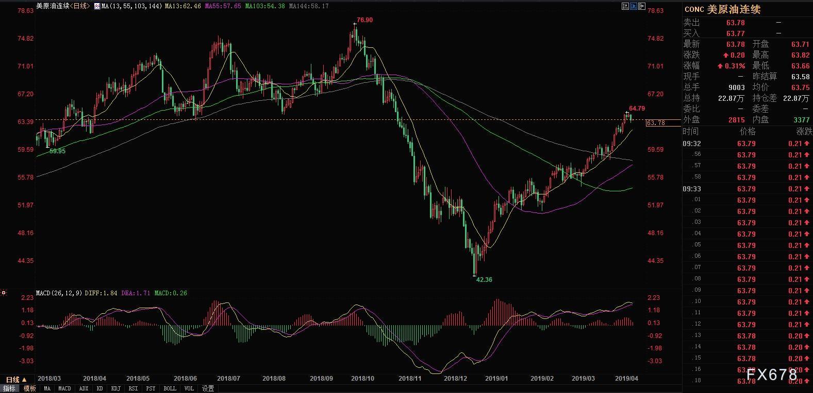Click the blue play-arrow chart icon
The width and height of the screenshot is (813, 393).
point(633,6)
